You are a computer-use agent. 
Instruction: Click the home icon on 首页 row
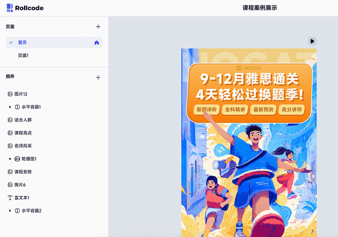97,43
